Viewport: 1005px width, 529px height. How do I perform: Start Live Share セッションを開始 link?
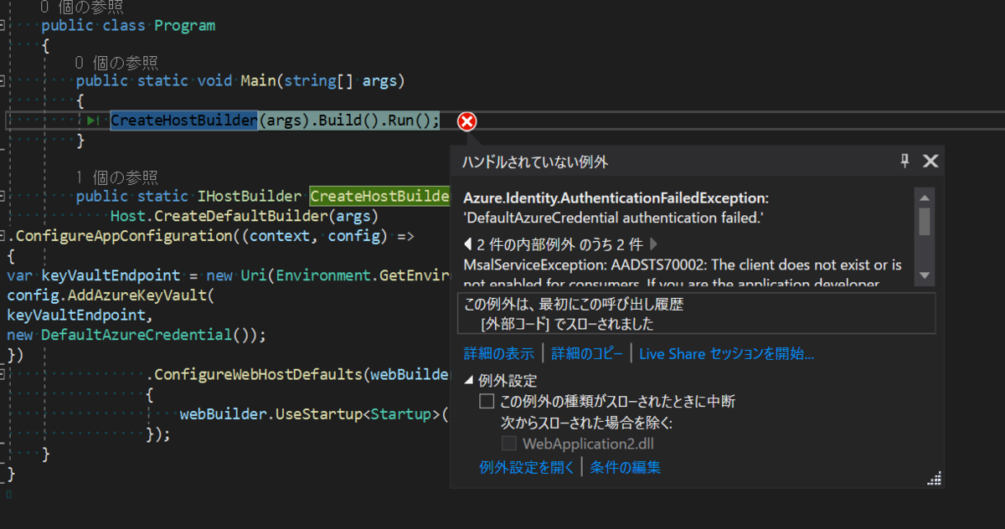[727, 354]
